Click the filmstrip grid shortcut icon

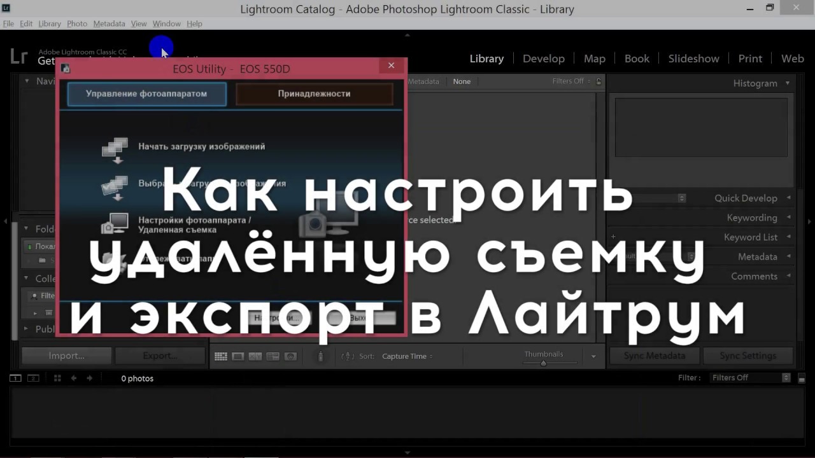point(57,378)
